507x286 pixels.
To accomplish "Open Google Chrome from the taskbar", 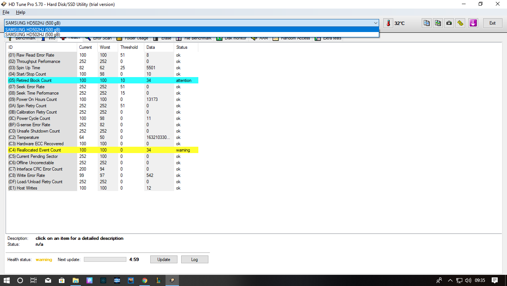I will tap(145, 280).
